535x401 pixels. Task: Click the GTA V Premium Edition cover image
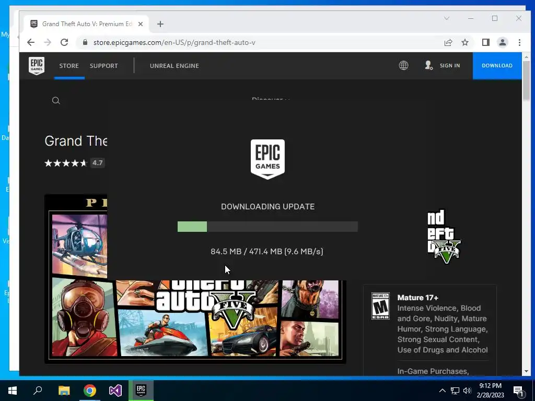195,279
